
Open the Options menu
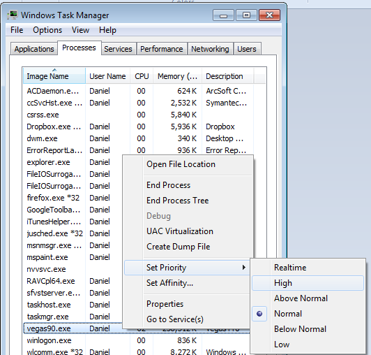point(47,30)
